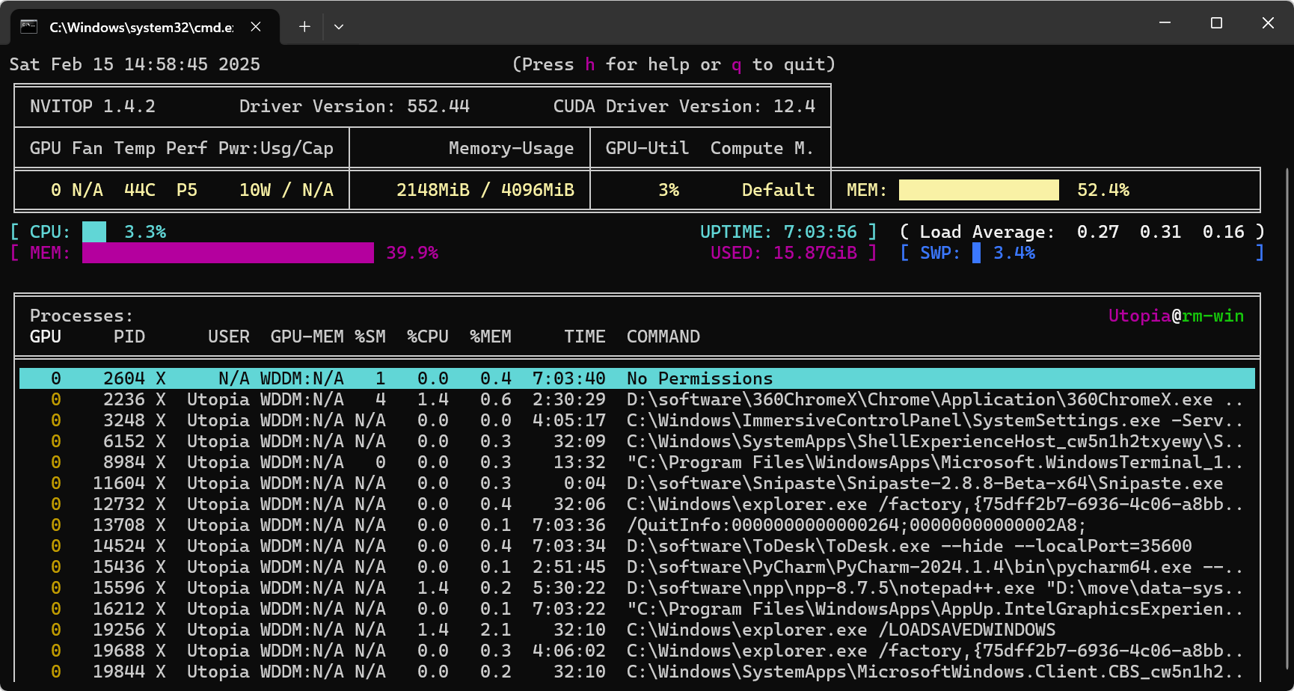The height and width of the screenshot is (691, 1294).
Task: Open a new terminal tab with plus
Action: coord(304,27)
